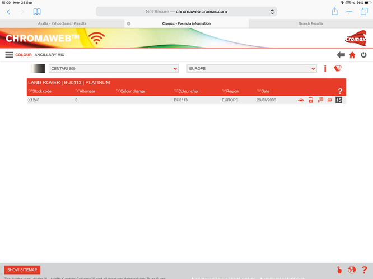Select the COLOUR menu item
This screenshot has height=279, width=373.
pos(24,55)
